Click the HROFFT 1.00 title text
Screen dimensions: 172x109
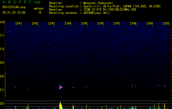click(22, 2)
